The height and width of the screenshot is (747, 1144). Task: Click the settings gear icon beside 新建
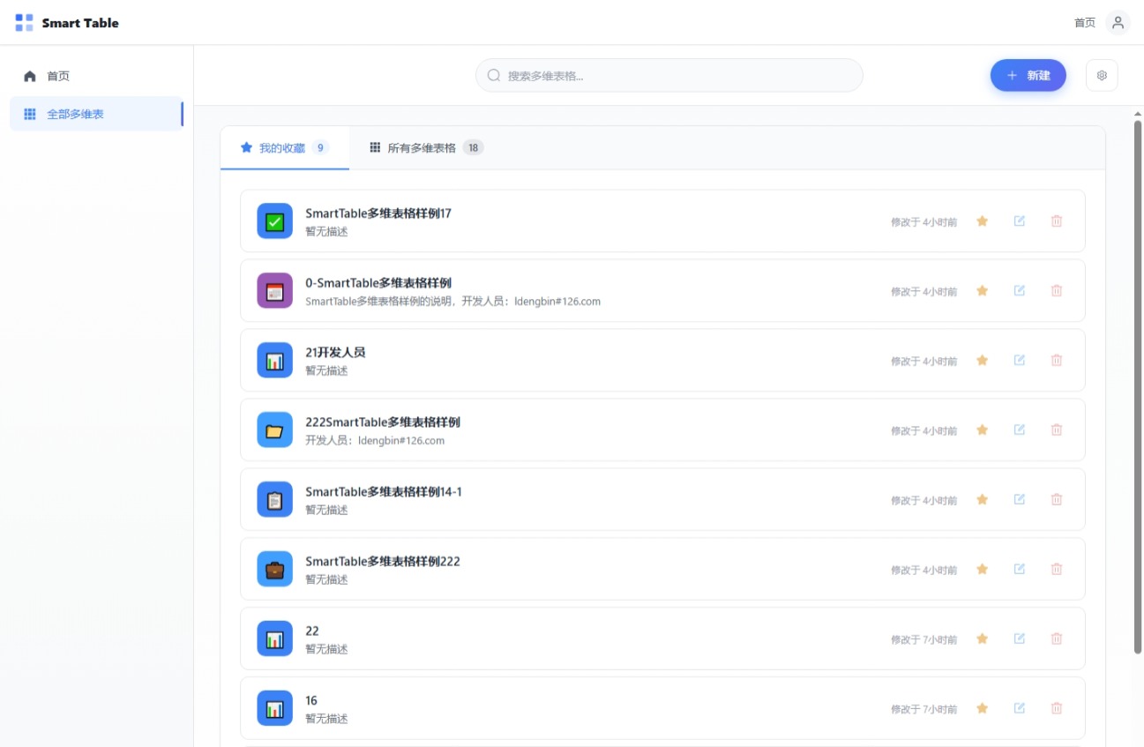1102,76
